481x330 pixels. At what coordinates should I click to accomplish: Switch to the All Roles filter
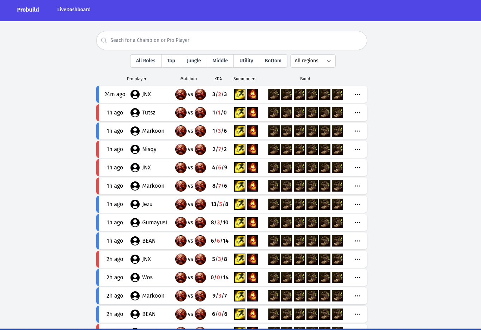(x=146, y=61)
